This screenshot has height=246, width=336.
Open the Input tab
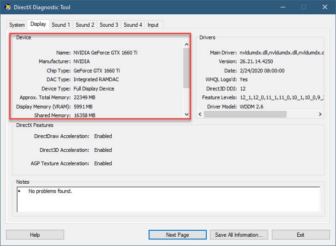tap(153, 25)
